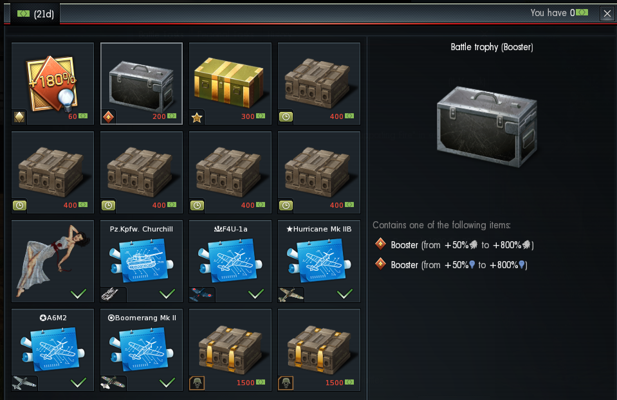Select first timed crate in second row
Screen dimensions: 617x400
(x=53, y=172)
